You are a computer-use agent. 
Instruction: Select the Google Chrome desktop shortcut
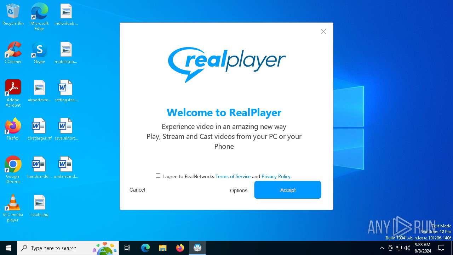[13, 170]
